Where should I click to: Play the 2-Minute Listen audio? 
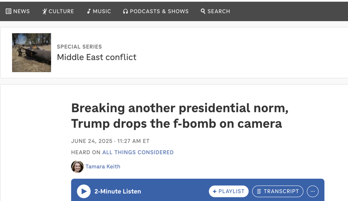click(x=83, y=191)
